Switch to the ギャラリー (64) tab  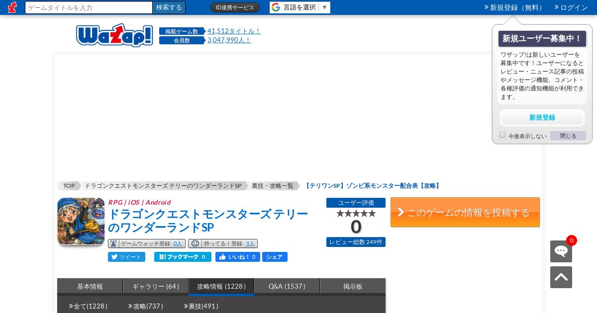pyautogui.click(x=156, y=287)
